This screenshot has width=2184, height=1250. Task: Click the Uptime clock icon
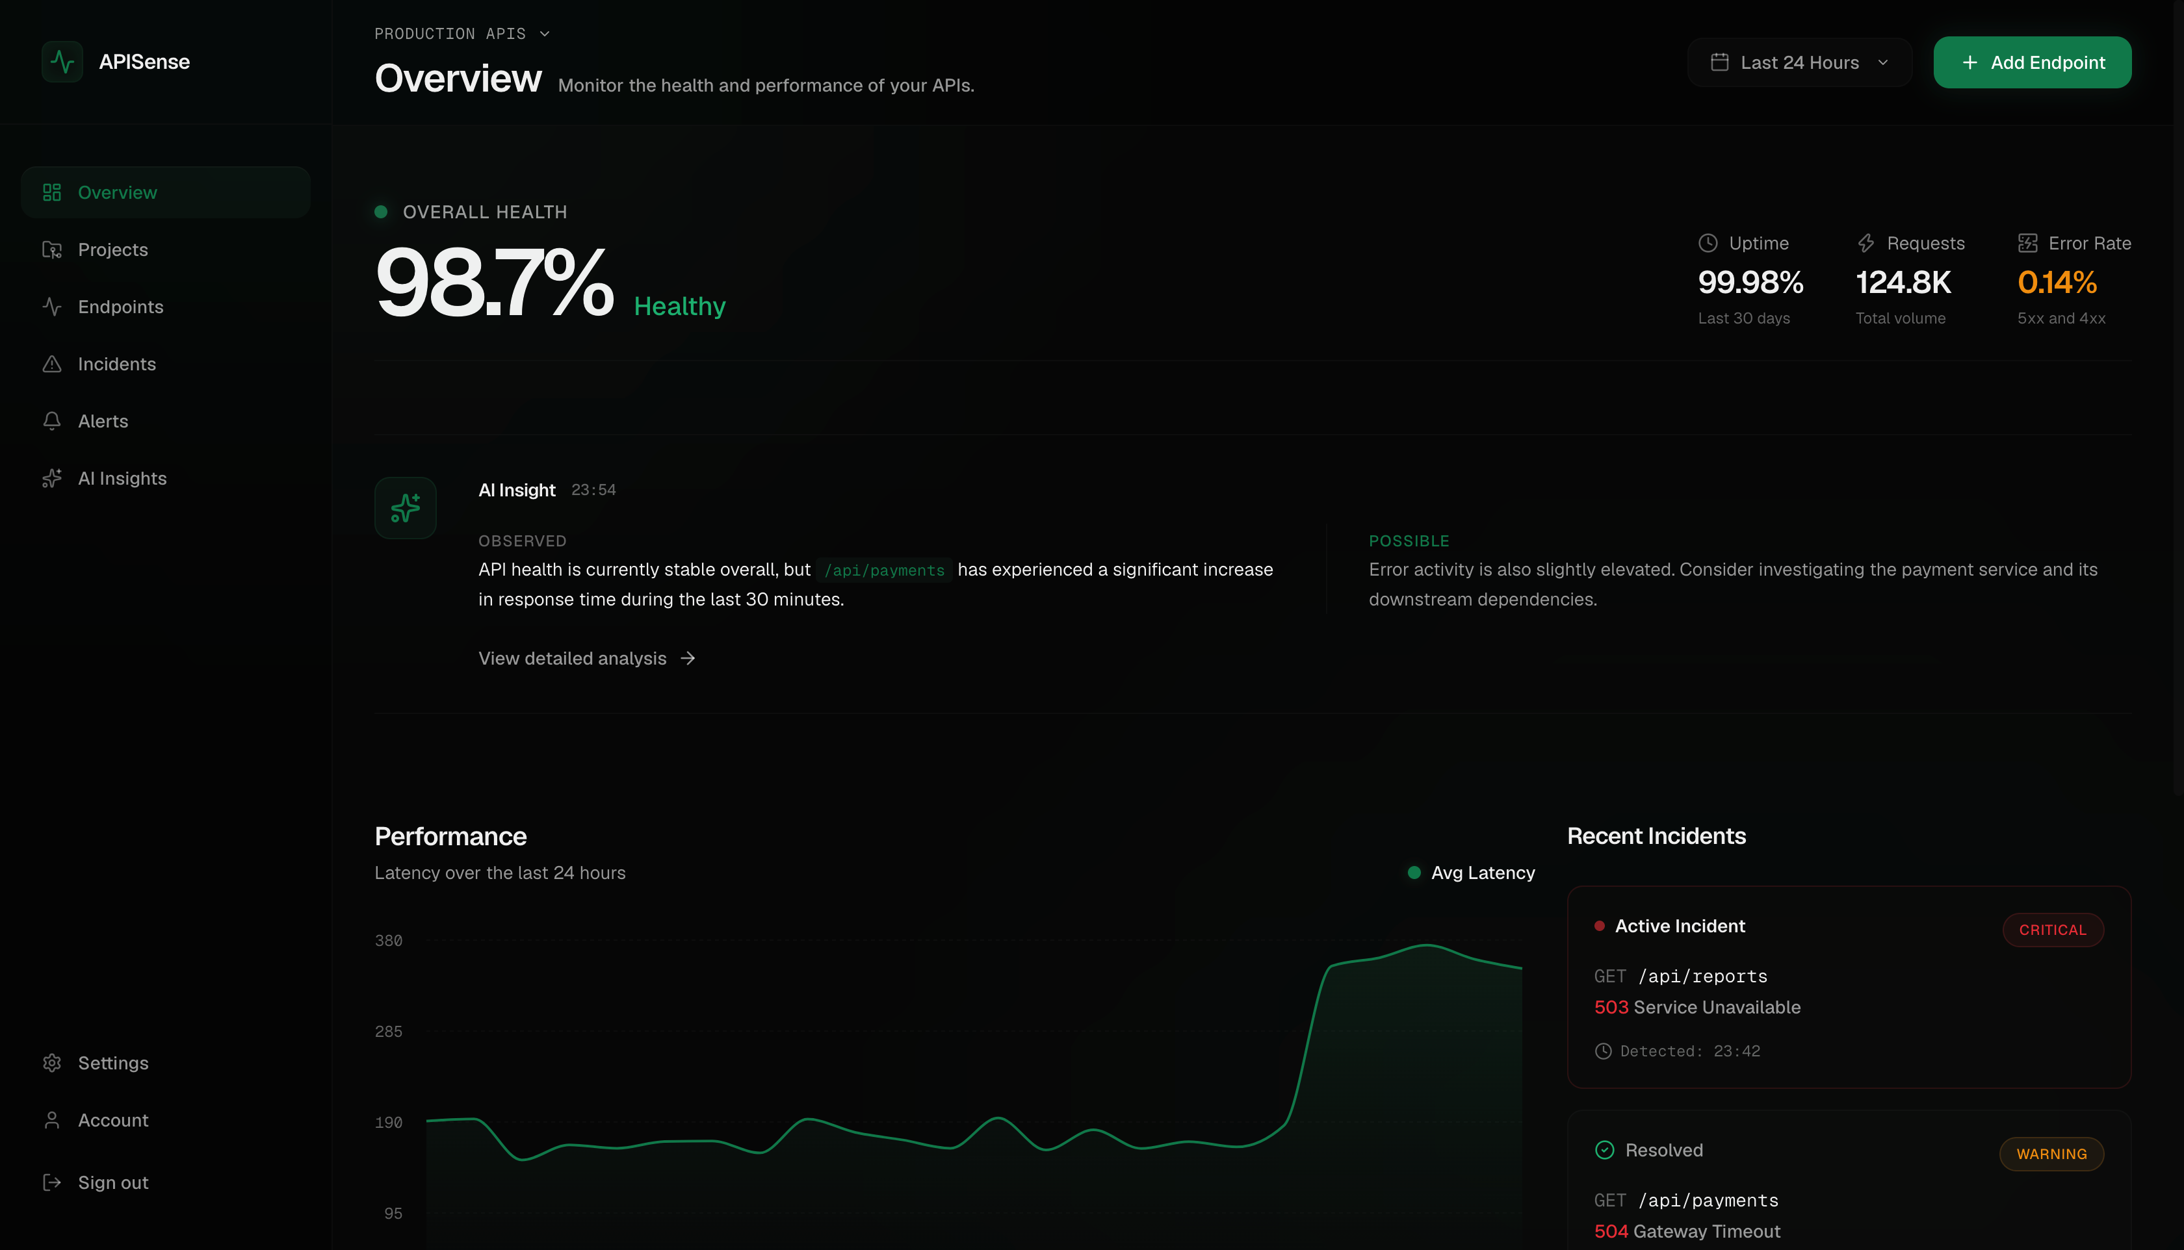pos(1708,243)
